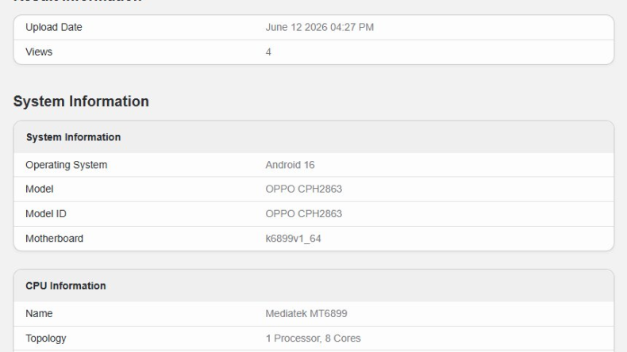
Task: Select the Android 16 value
Action: click(290, 165)
